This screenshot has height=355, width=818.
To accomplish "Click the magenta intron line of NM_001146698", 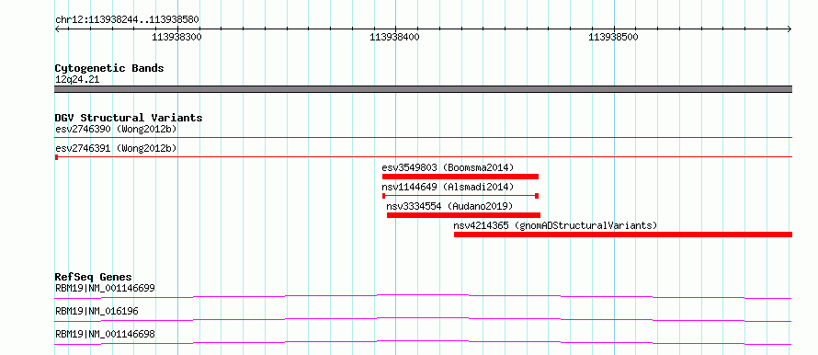I will [423, 342].
